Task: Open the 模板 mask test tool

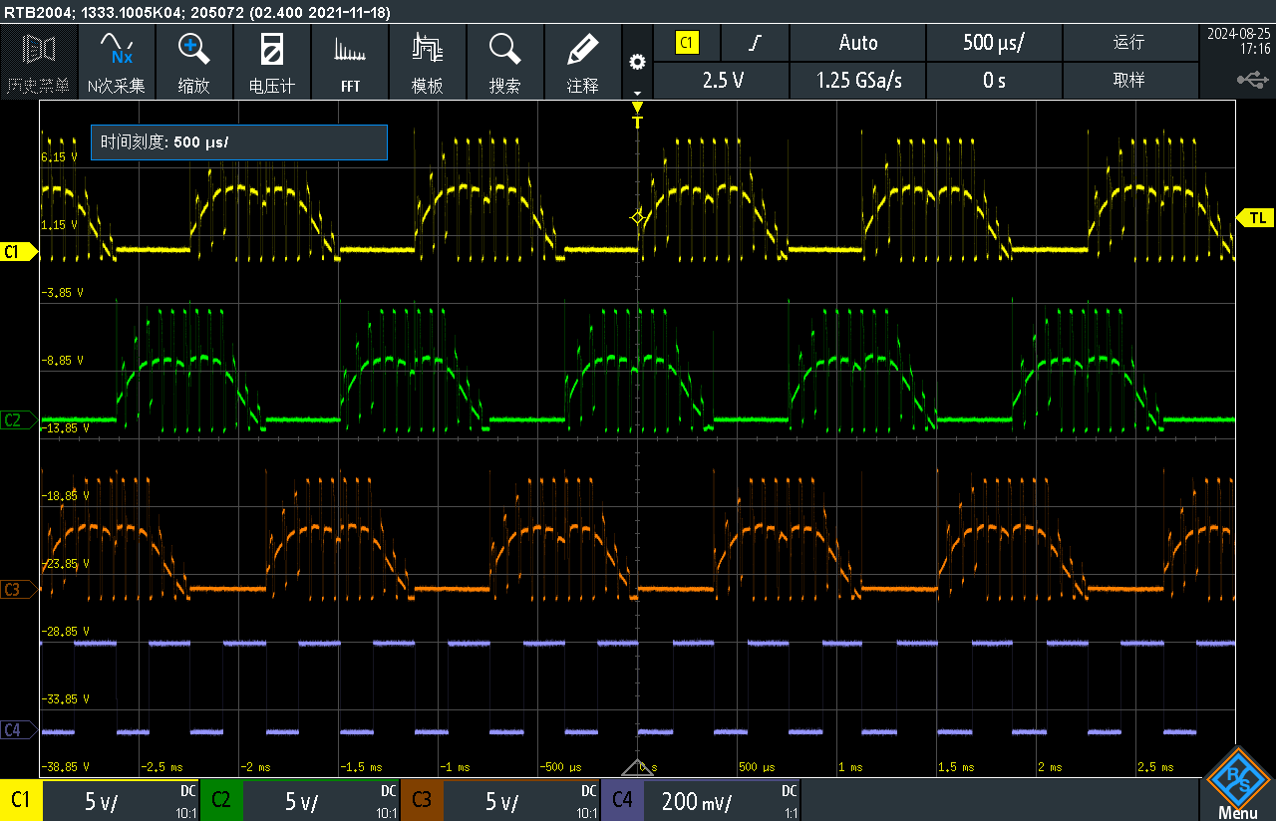Action: click(x=427, y=62)
